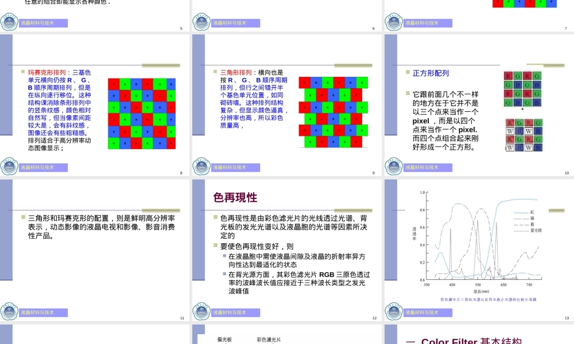Image resolution: width=574 pixels, height=344 pixels.
Task: Click the sub-bullet starting 在液晶胞中需使液晶间隙 on slide 12
Action: pos(297,261)
